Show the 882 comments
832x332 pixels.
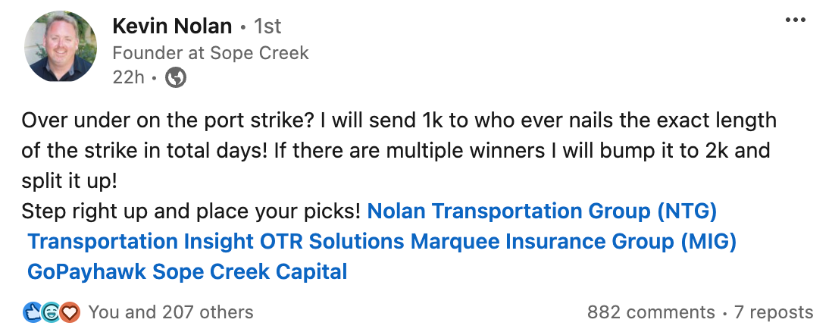pos(651,312)
